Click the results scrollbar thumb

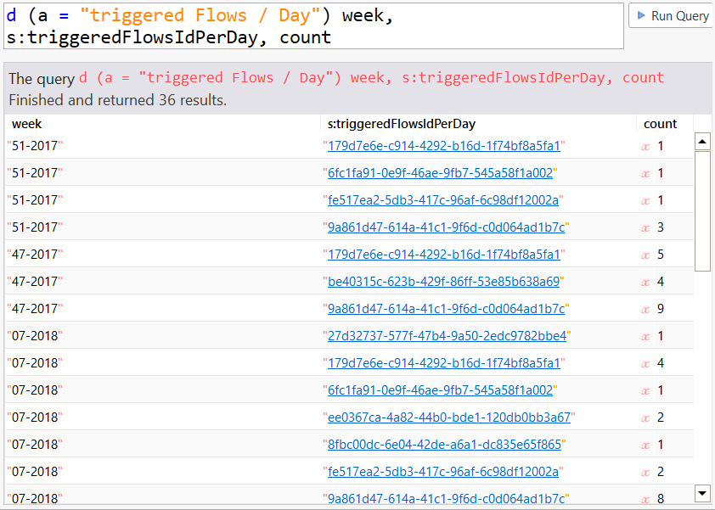point(702,210)
